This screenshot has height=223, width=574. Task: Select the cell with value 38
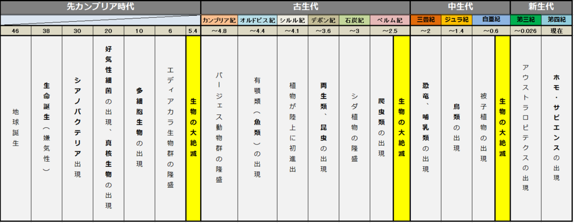pyautogui.click(x=47, y=31)
